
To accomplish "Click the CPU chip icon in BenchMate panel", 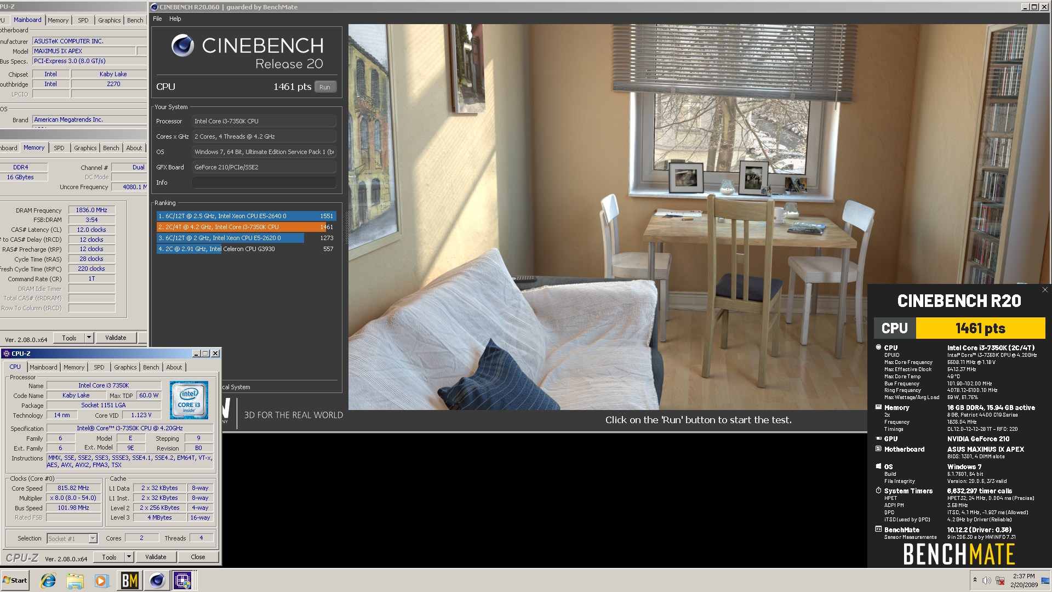I will 878,348.
